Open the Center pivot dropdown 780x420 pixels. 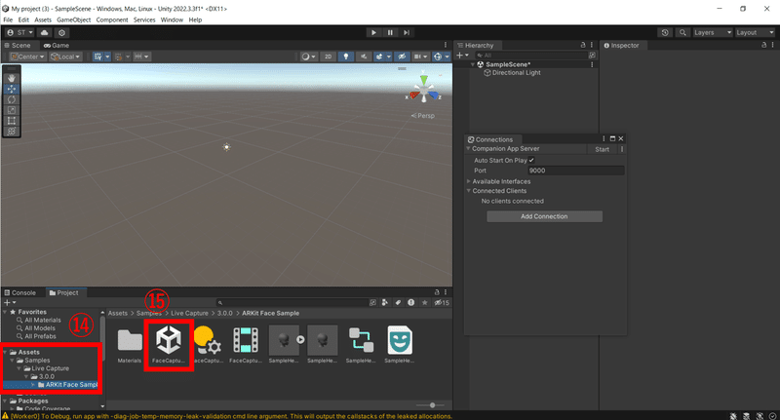pyautogui.click(x=27, y=57)
